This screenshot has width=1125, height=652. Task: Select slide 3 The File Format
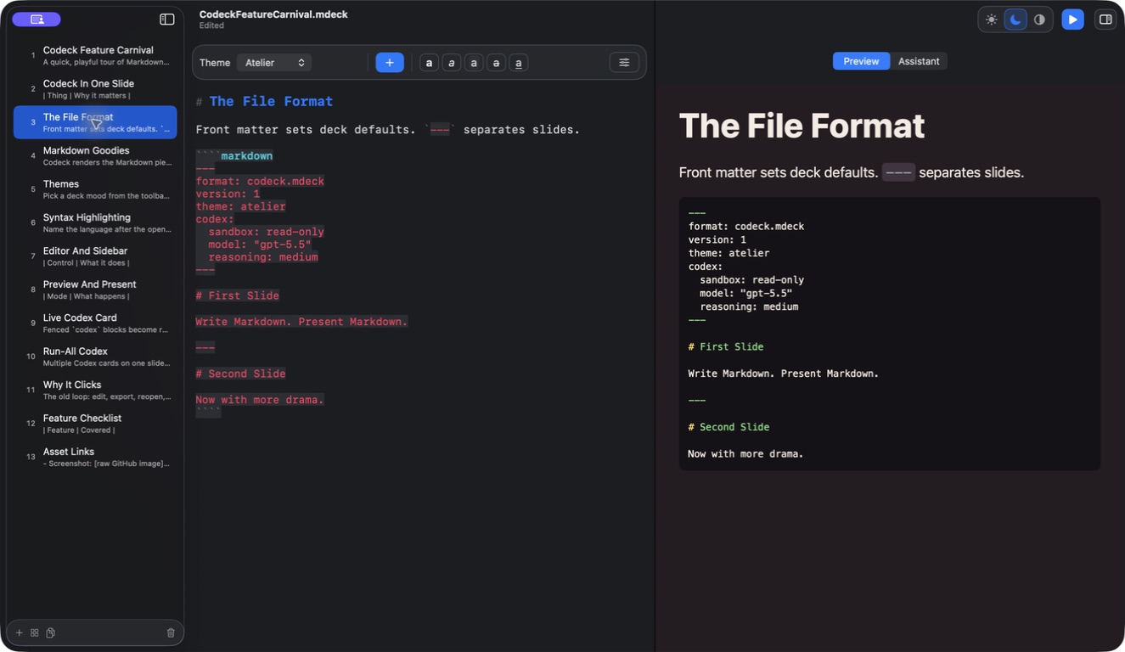tap(95, 122)
